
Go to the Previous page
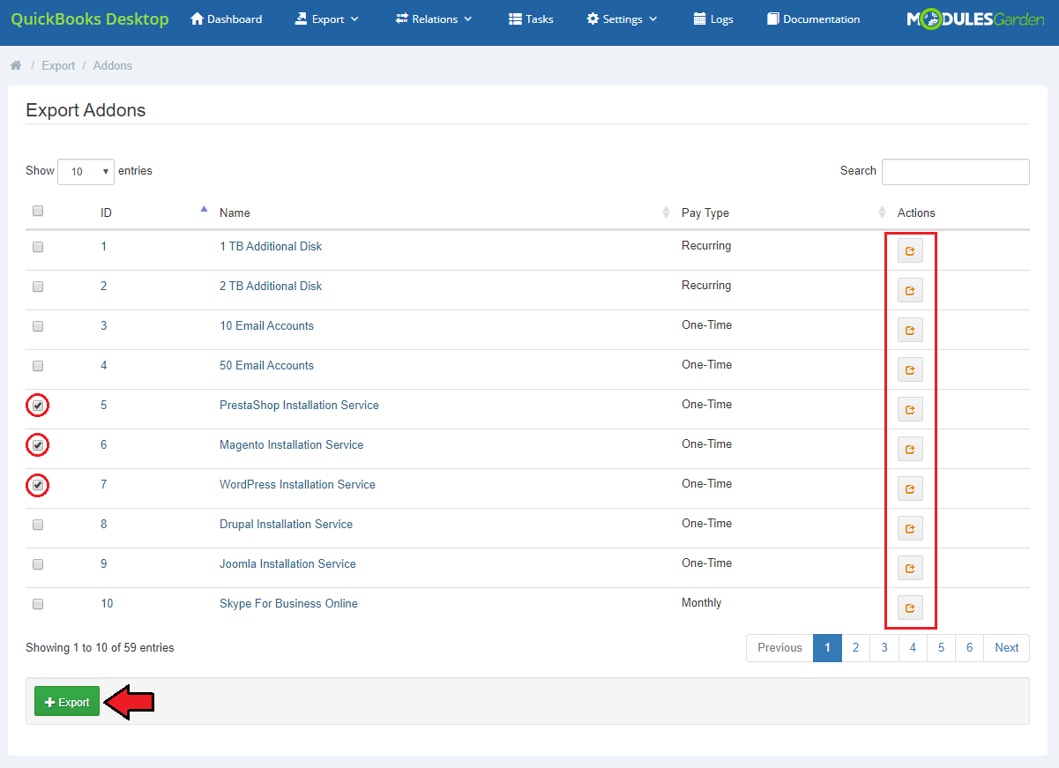[779, 647]
